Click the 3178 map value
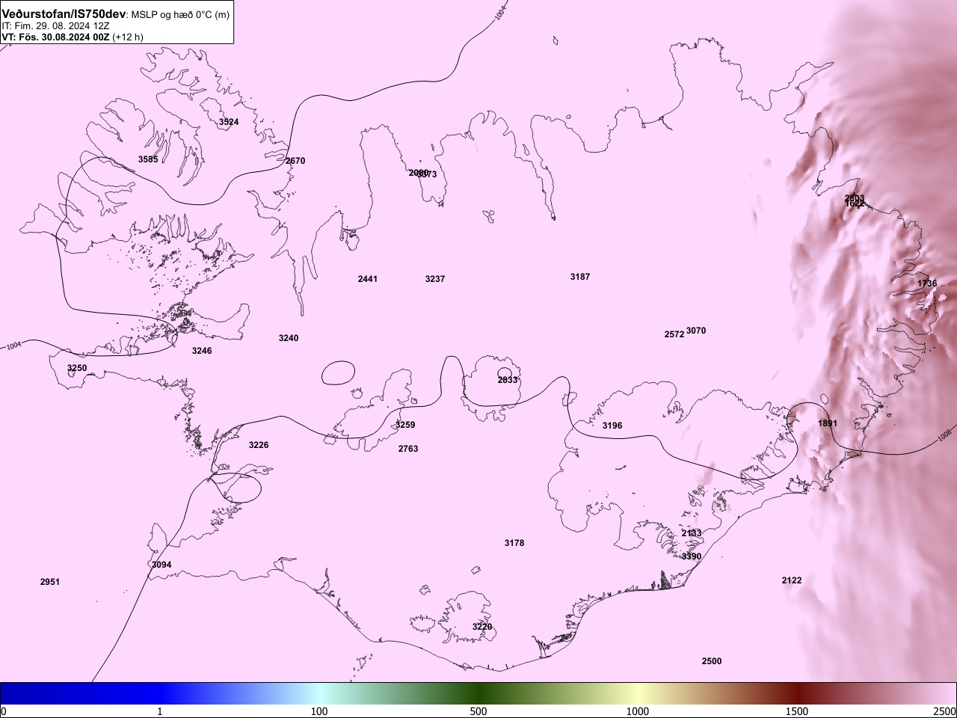Screen dimensions: 957x718 [514, 543]
